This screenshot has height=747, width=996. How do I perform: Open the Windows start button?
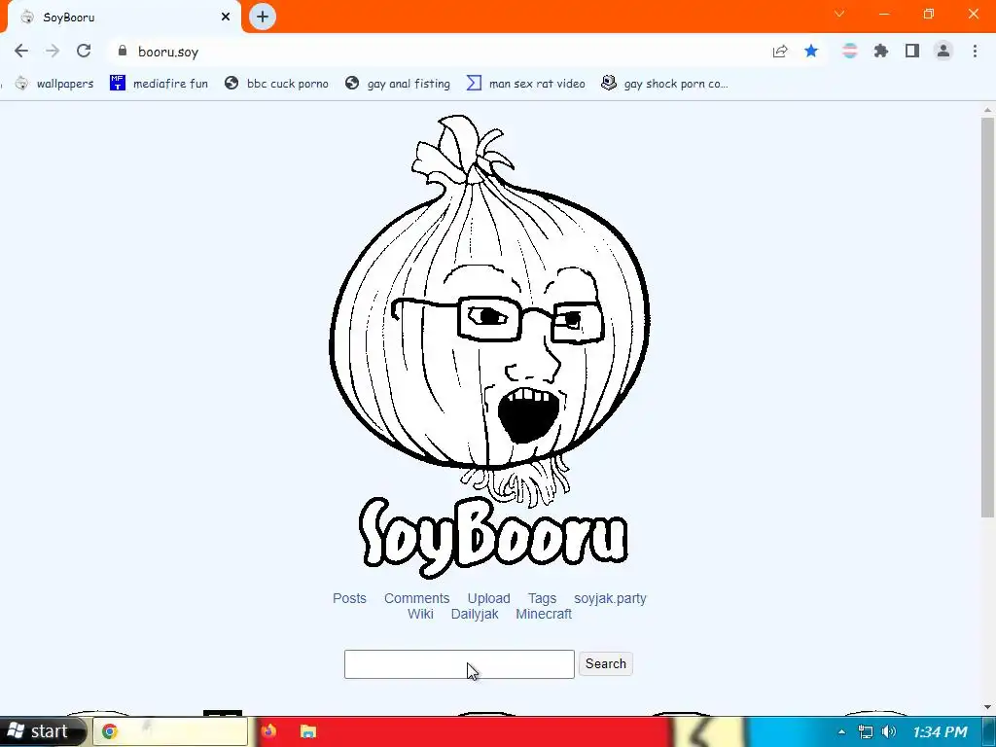(41, 731)
